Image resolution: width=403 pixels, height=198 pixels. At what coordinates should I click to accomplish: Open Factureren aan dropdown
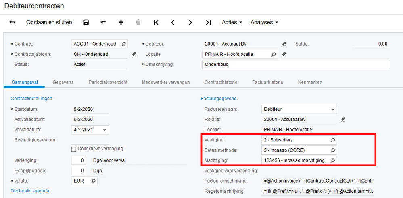coord(332,109)
